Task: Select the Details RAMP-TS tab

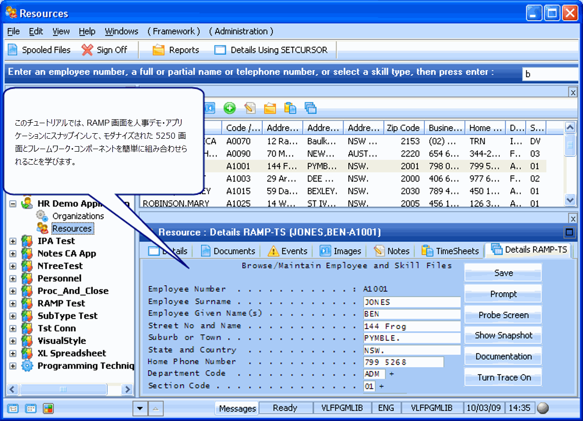Action: tap(529, 249)
